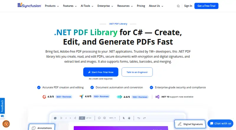Image resolution: width=236 pixels, height=130 pixels.
Task: Click Start Free Trial Now
Action: click(x=101, y=72)
